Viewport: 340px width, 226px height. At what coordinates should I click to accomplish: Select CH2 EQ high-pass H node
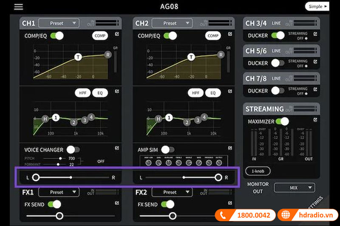(158, 119)
